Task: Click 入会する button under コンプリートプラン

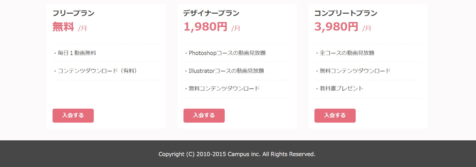Action: click(335, 116)
